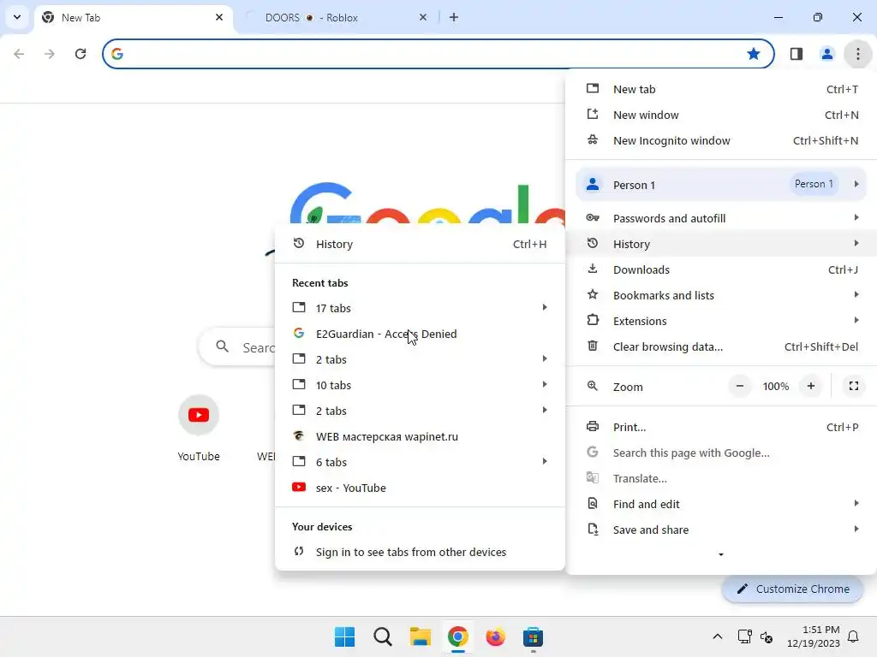The height and width of the screenshot is (657, 877).
Task: Click the profile avatar icon in toolbar
Action: 826,54
